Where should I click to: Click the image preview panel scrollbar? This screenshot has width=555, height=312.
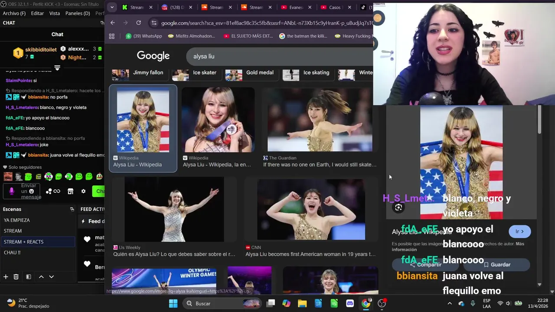tap(539, 120)
